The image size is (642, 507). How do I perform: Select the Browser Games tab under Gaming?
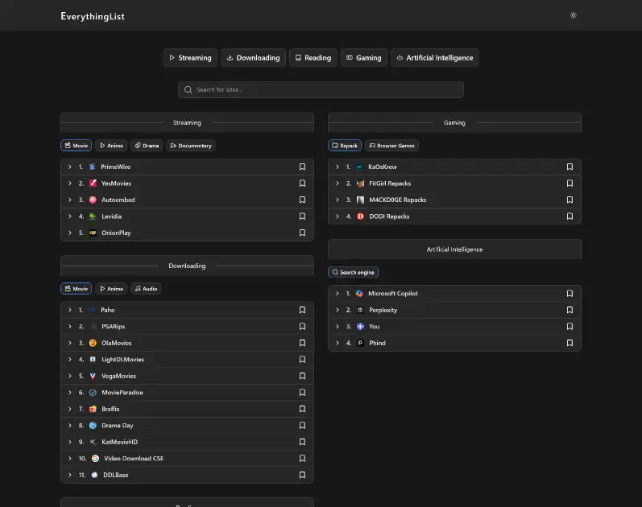(391, 146)
